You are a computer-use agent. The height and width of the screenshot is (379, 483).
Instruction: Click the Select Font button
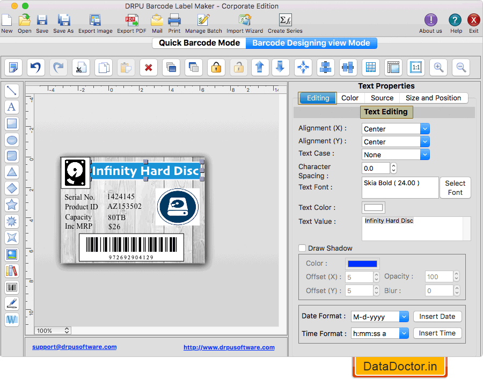click(x=455, y=188)
